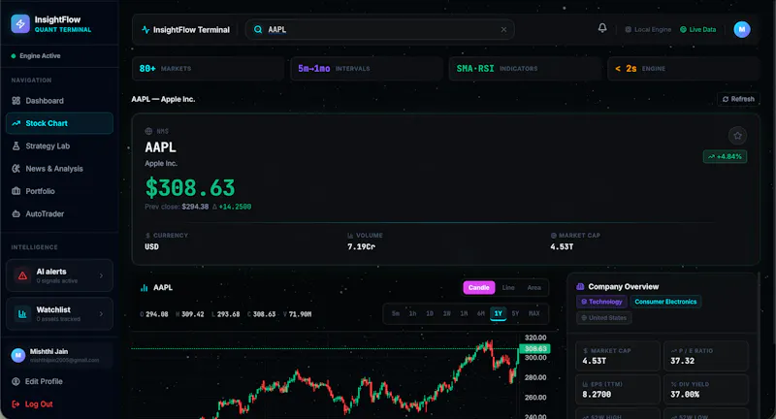Screen dimensions: 776x419
Task: Click the +4.84% change badge
Action: [725, 156]
